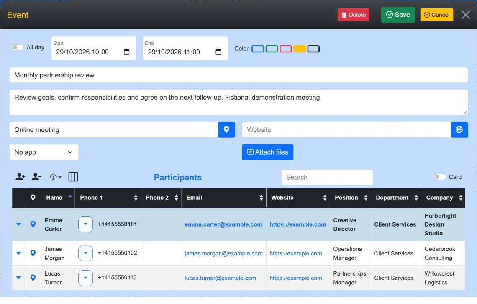Image resolution: width=477 pixels, height=304 pixels.
Task: Click the End date field 29/10/2026 11:00
Action: (x=185, y=49)
